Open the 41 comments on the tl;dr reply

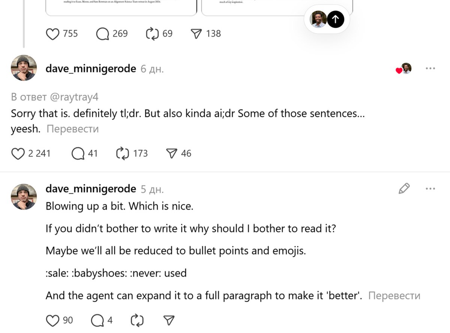(x=78, y=154)
